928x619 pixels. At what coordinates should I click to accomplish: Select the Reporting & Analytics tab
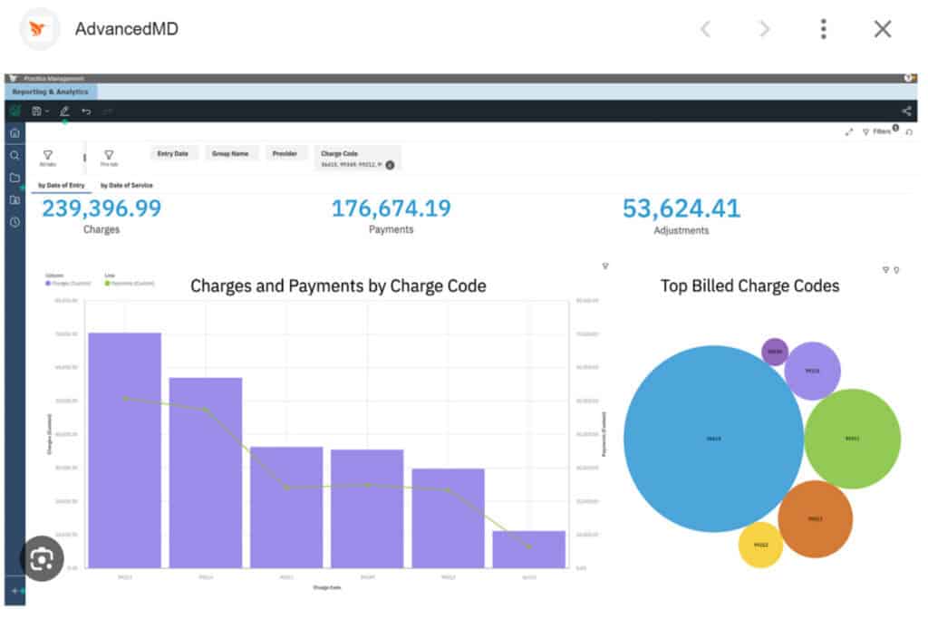coord(51,92)
